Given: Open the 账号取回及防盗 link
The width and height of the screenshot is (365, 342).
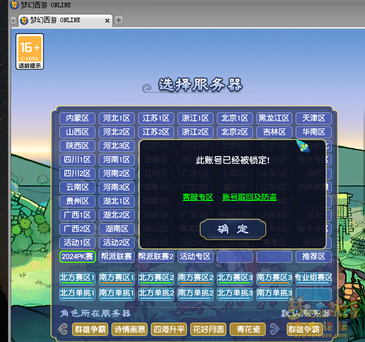Looking at the screenshot, I should point(250,197).
